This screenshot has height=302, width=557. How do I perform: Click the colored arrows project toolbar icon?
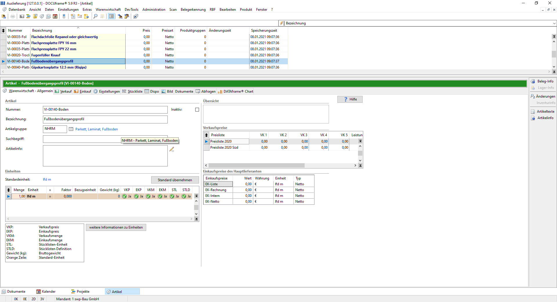28,16
